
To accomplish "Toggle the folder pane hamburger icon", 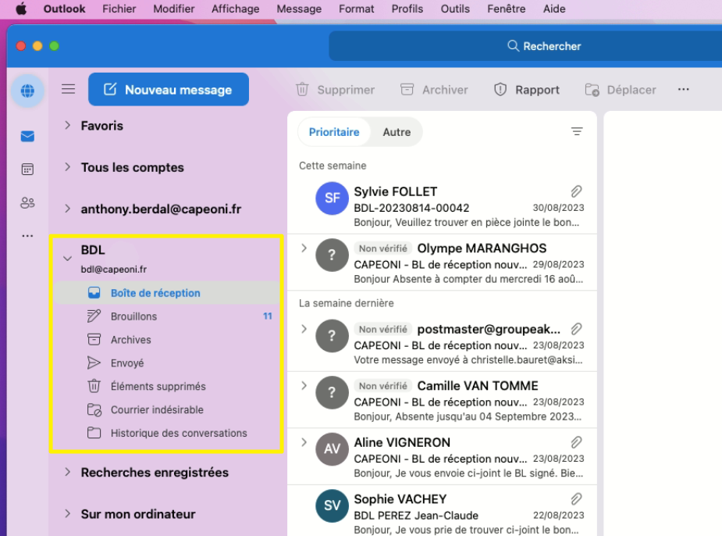I will coord(69,89).
